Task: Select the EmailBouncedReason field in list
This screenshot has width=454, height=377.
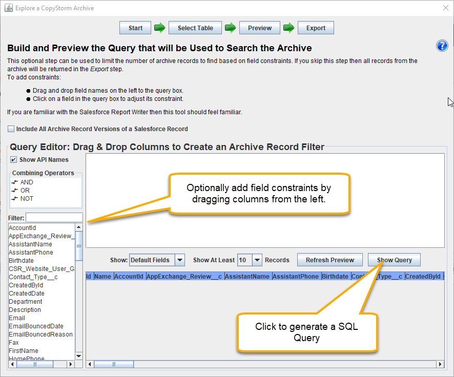Action: pyautogui.click(x=40, y=334)
